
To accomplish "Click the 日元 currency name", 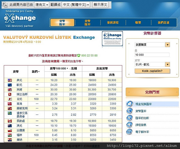I will point(19,99).
